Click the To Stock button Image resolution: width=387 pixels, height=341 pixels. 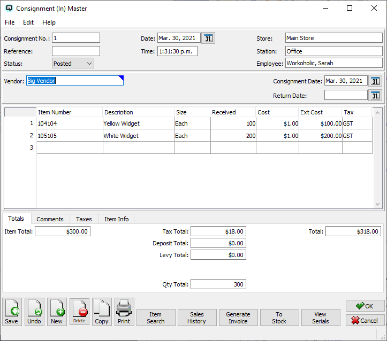(279, 317)
